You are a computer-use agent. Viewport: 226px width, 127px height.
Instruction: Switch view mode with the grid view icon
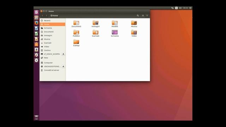(x=143, y=16)
